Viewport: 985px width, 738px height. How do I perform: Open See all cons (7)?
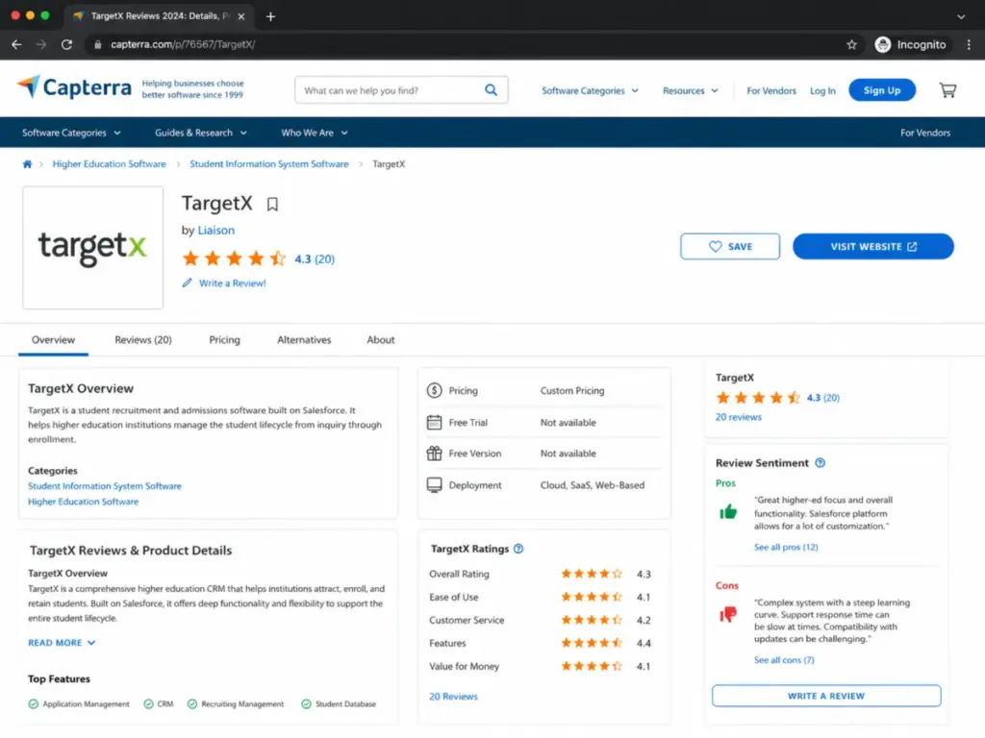pos(784,660)
